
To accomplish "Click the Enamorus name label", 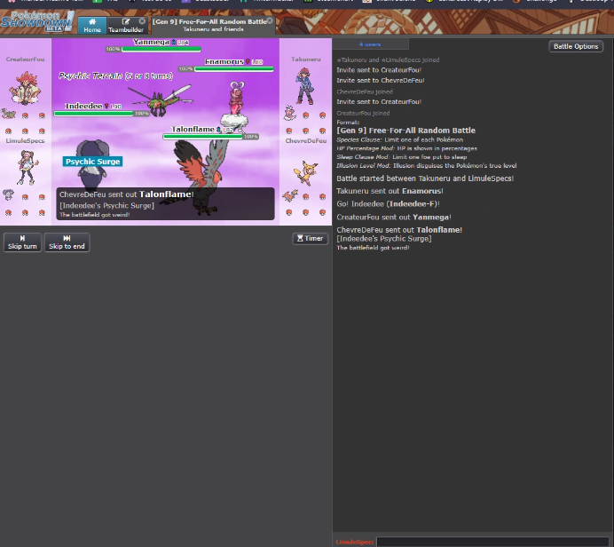I will tap(224, 61).
